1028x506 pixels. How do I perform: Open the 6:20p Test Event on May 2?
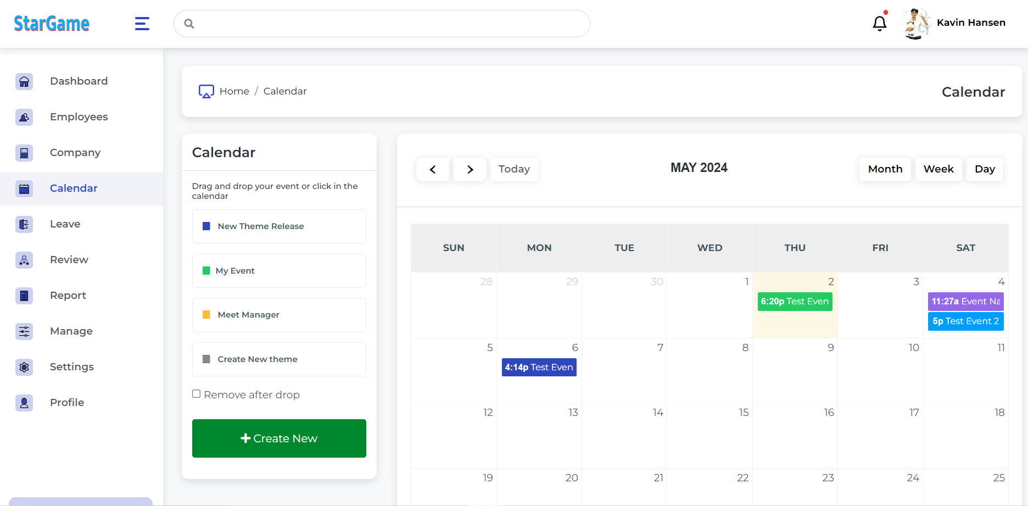point(795,302)
